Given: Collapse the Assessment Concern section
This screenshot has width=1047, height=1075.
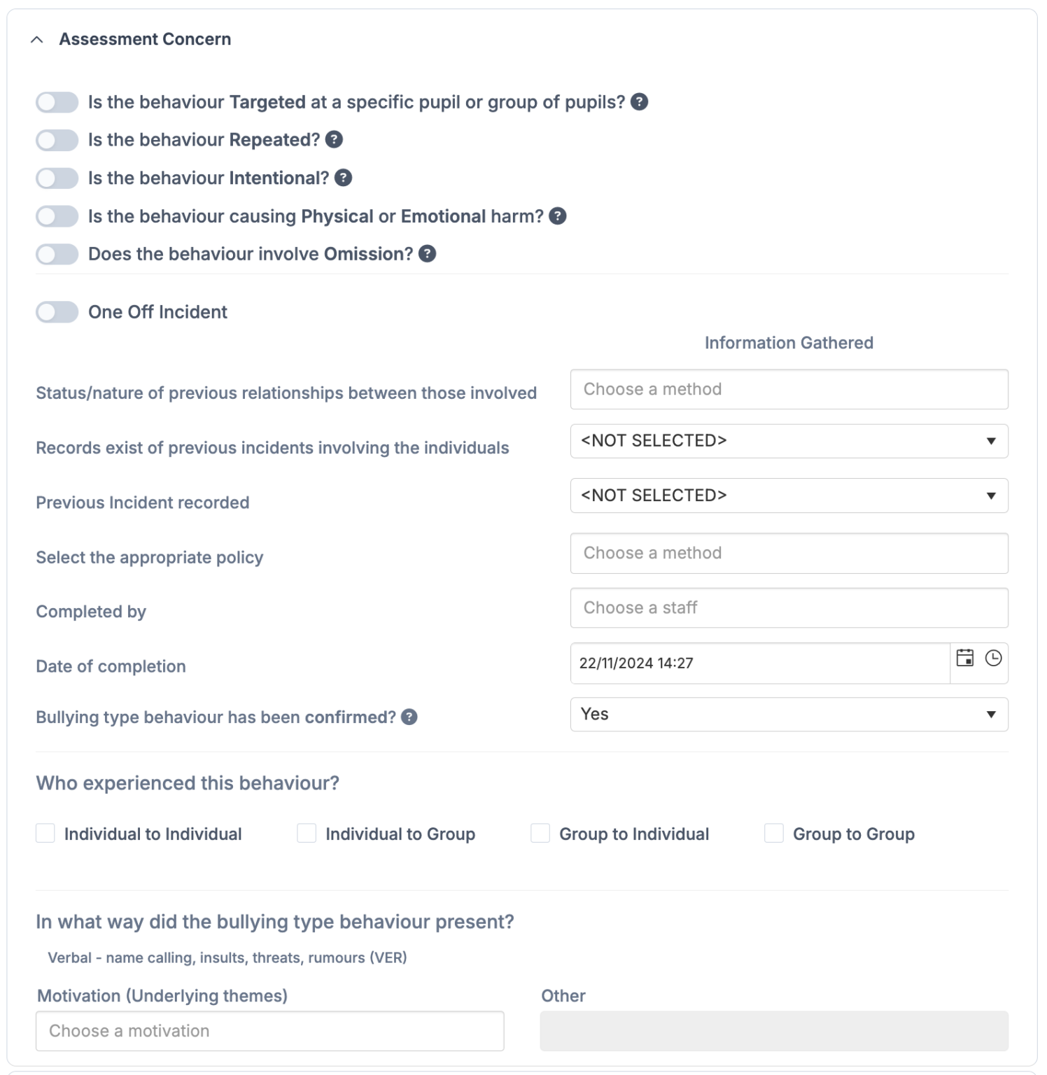Looking at the screenshot, I should pyautogui.click(x=37, y=39).
